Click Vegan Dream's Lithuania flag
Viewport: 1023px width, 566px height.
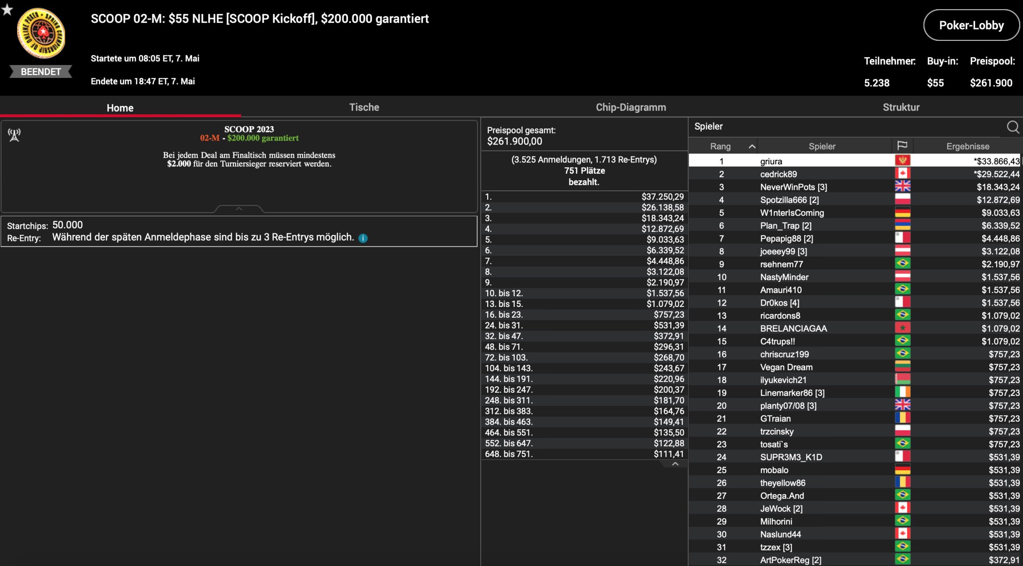(x=903, y=366)
